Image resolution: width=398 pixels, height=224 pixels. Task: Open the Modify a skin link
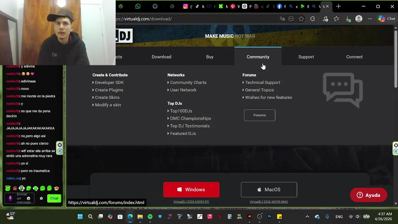[x=108, y=105]
